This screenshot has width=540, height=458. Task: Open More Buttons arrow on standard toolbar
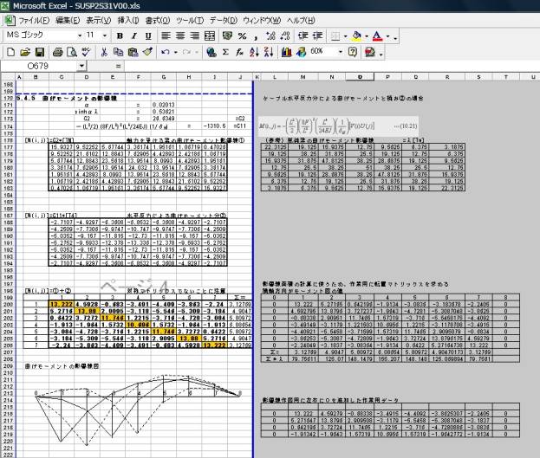[x=381, y=53]
